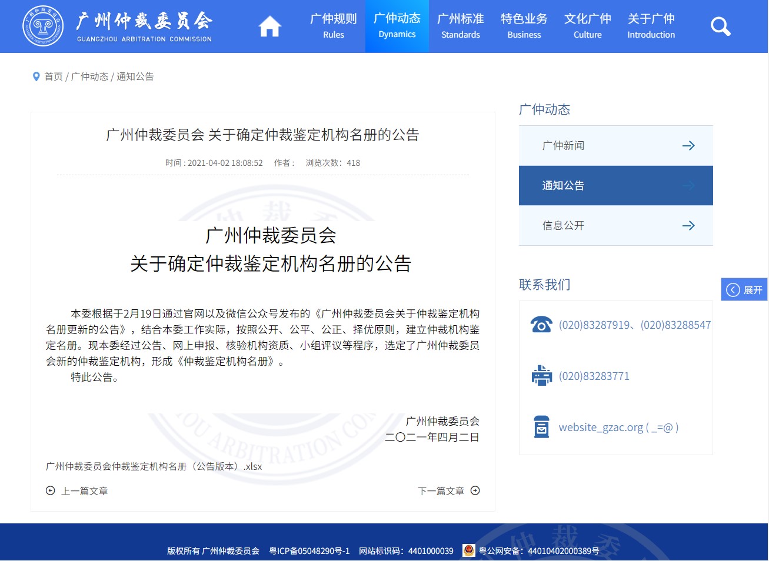Image resolution: width=769 pixels, height=561 pixels.
Task: Click phone number (020)83287919、(020)83288547
Action: coord(635,325)
